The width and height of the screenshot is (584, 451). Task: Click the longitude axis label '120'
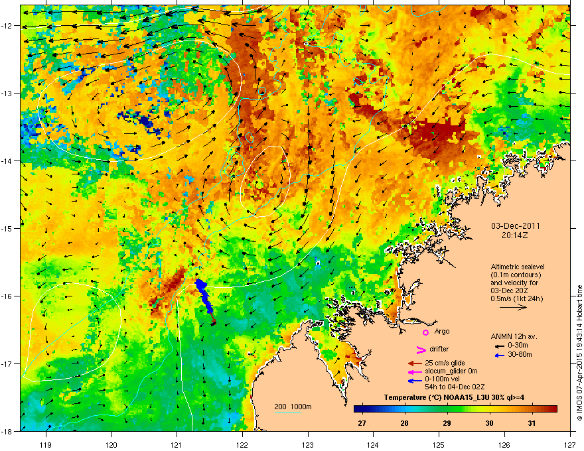pos(111,444)
